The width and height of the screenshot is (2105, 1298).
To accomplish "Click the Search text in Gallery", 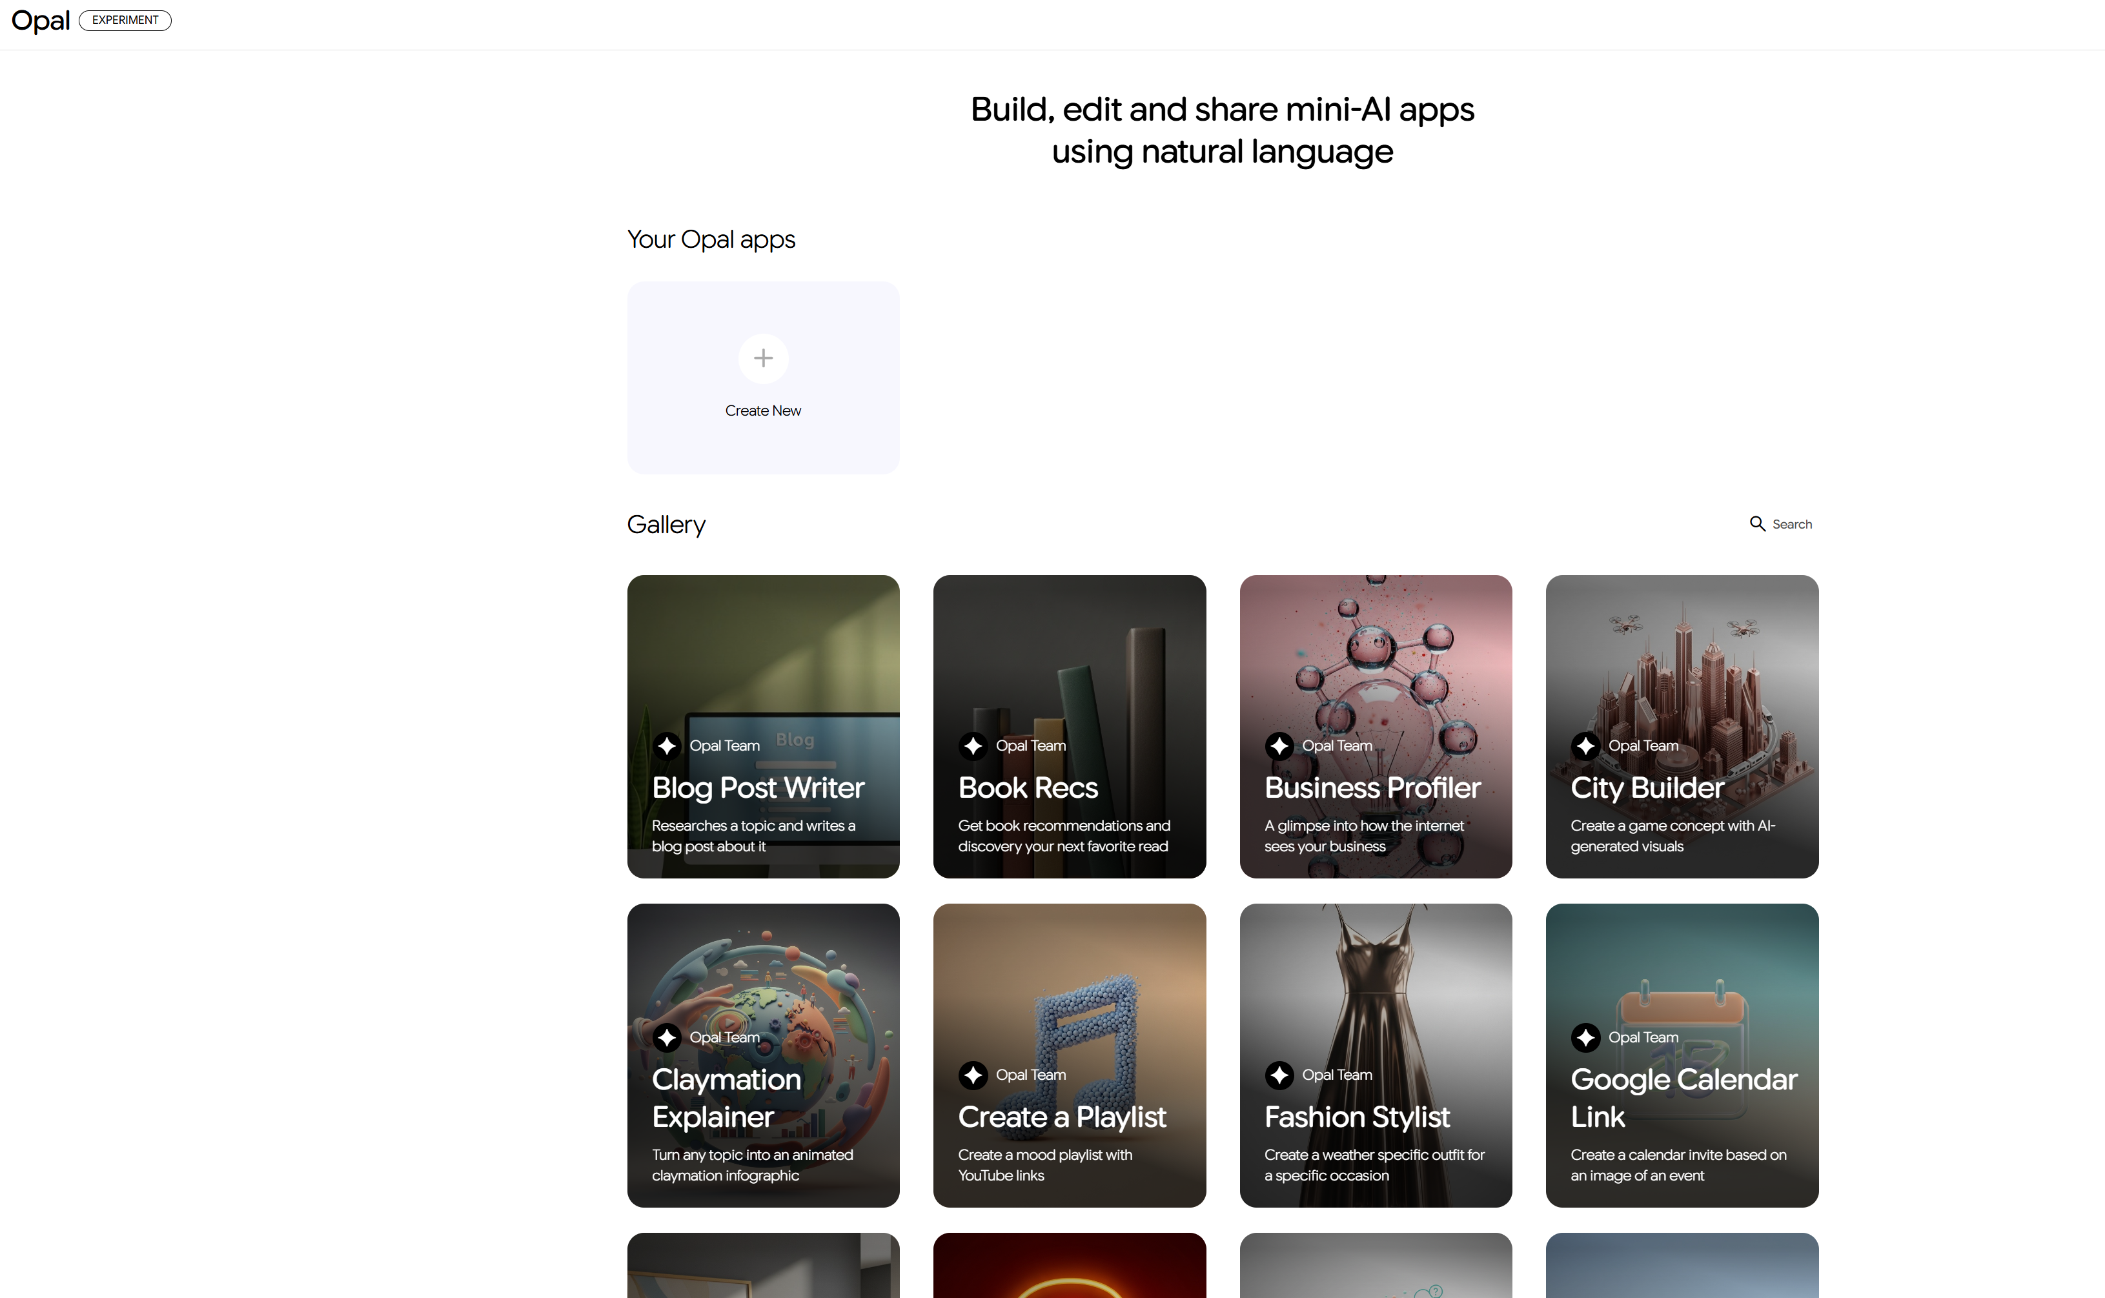I will coord(1792,525).
